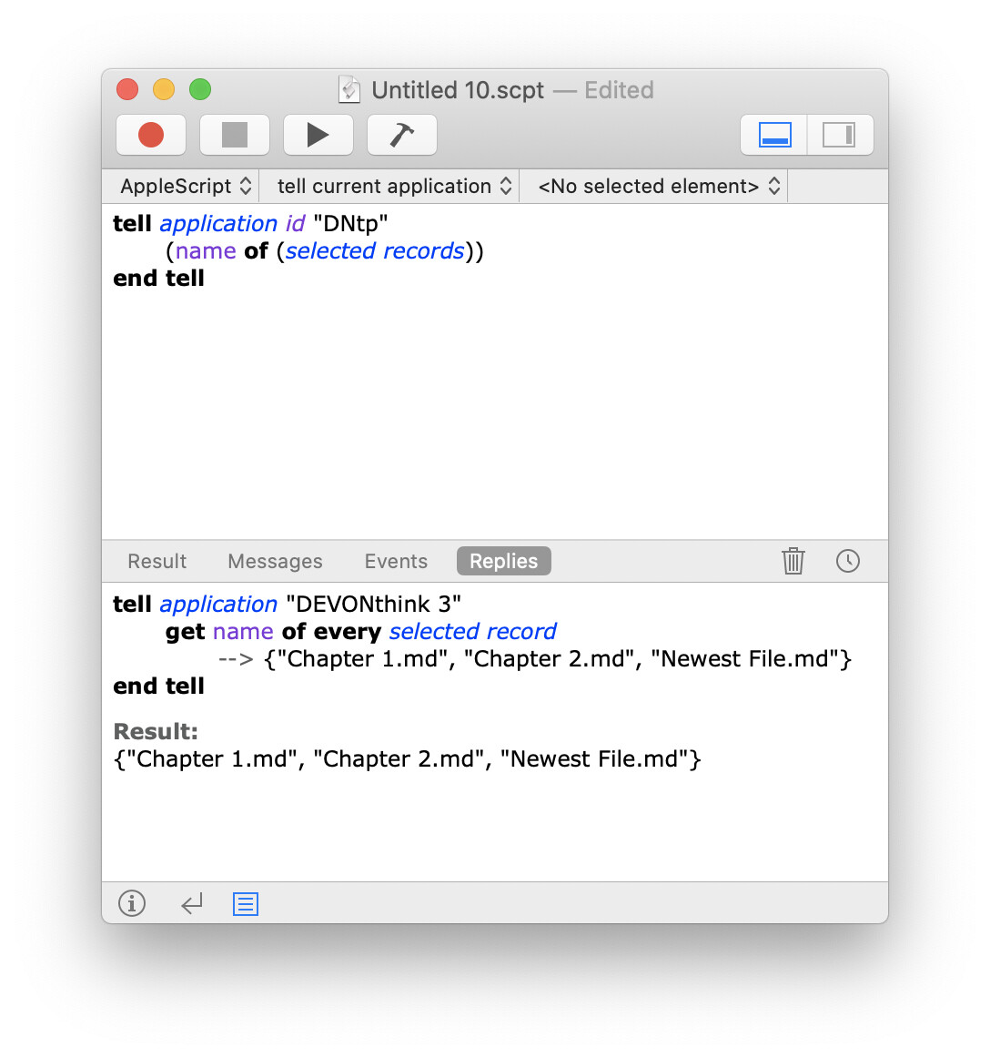Compile the script with the hammer icon
This screenshot has width=990, height=1058.
401,135
